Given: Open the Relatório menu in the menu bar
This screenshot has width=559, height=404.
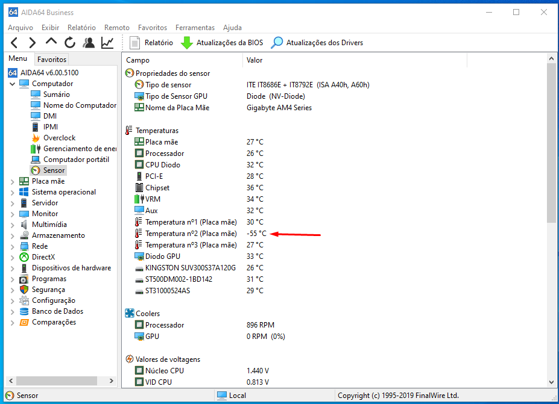Looking at the screenshot, I should [x=81, y=28].
